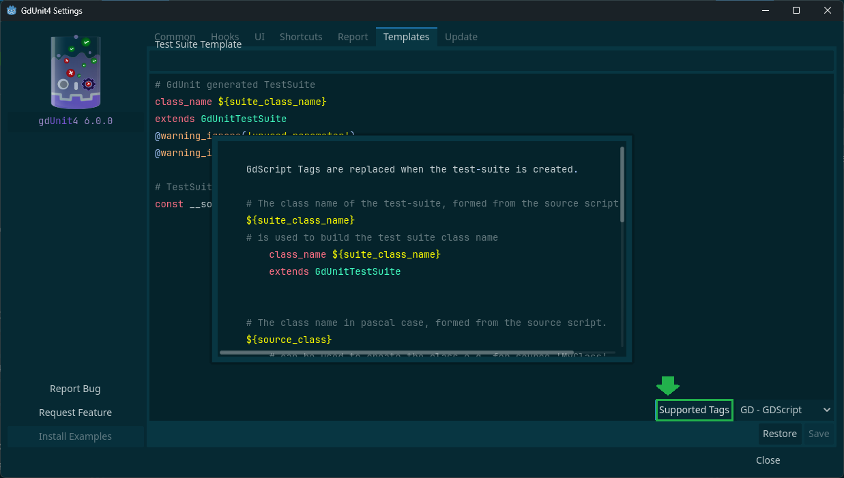Click the tags popup horizontal scrollbar
The height and width of the screenshot is (478, 844).
(x=396, y=353)
